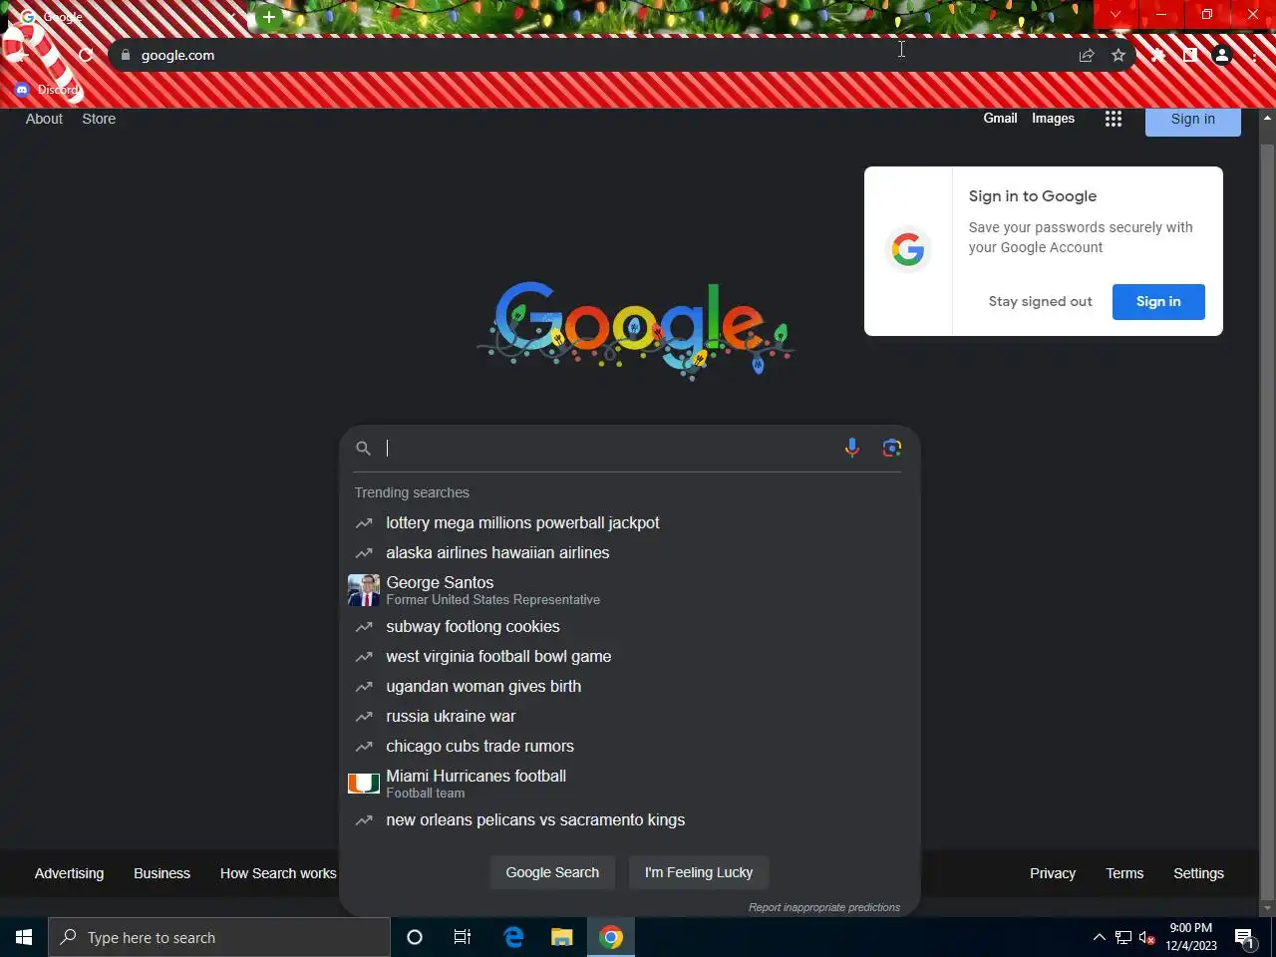This screenshot has height=957, width=1276.
Task: Open Task View on the taskbar
Action: coord(463,937)
